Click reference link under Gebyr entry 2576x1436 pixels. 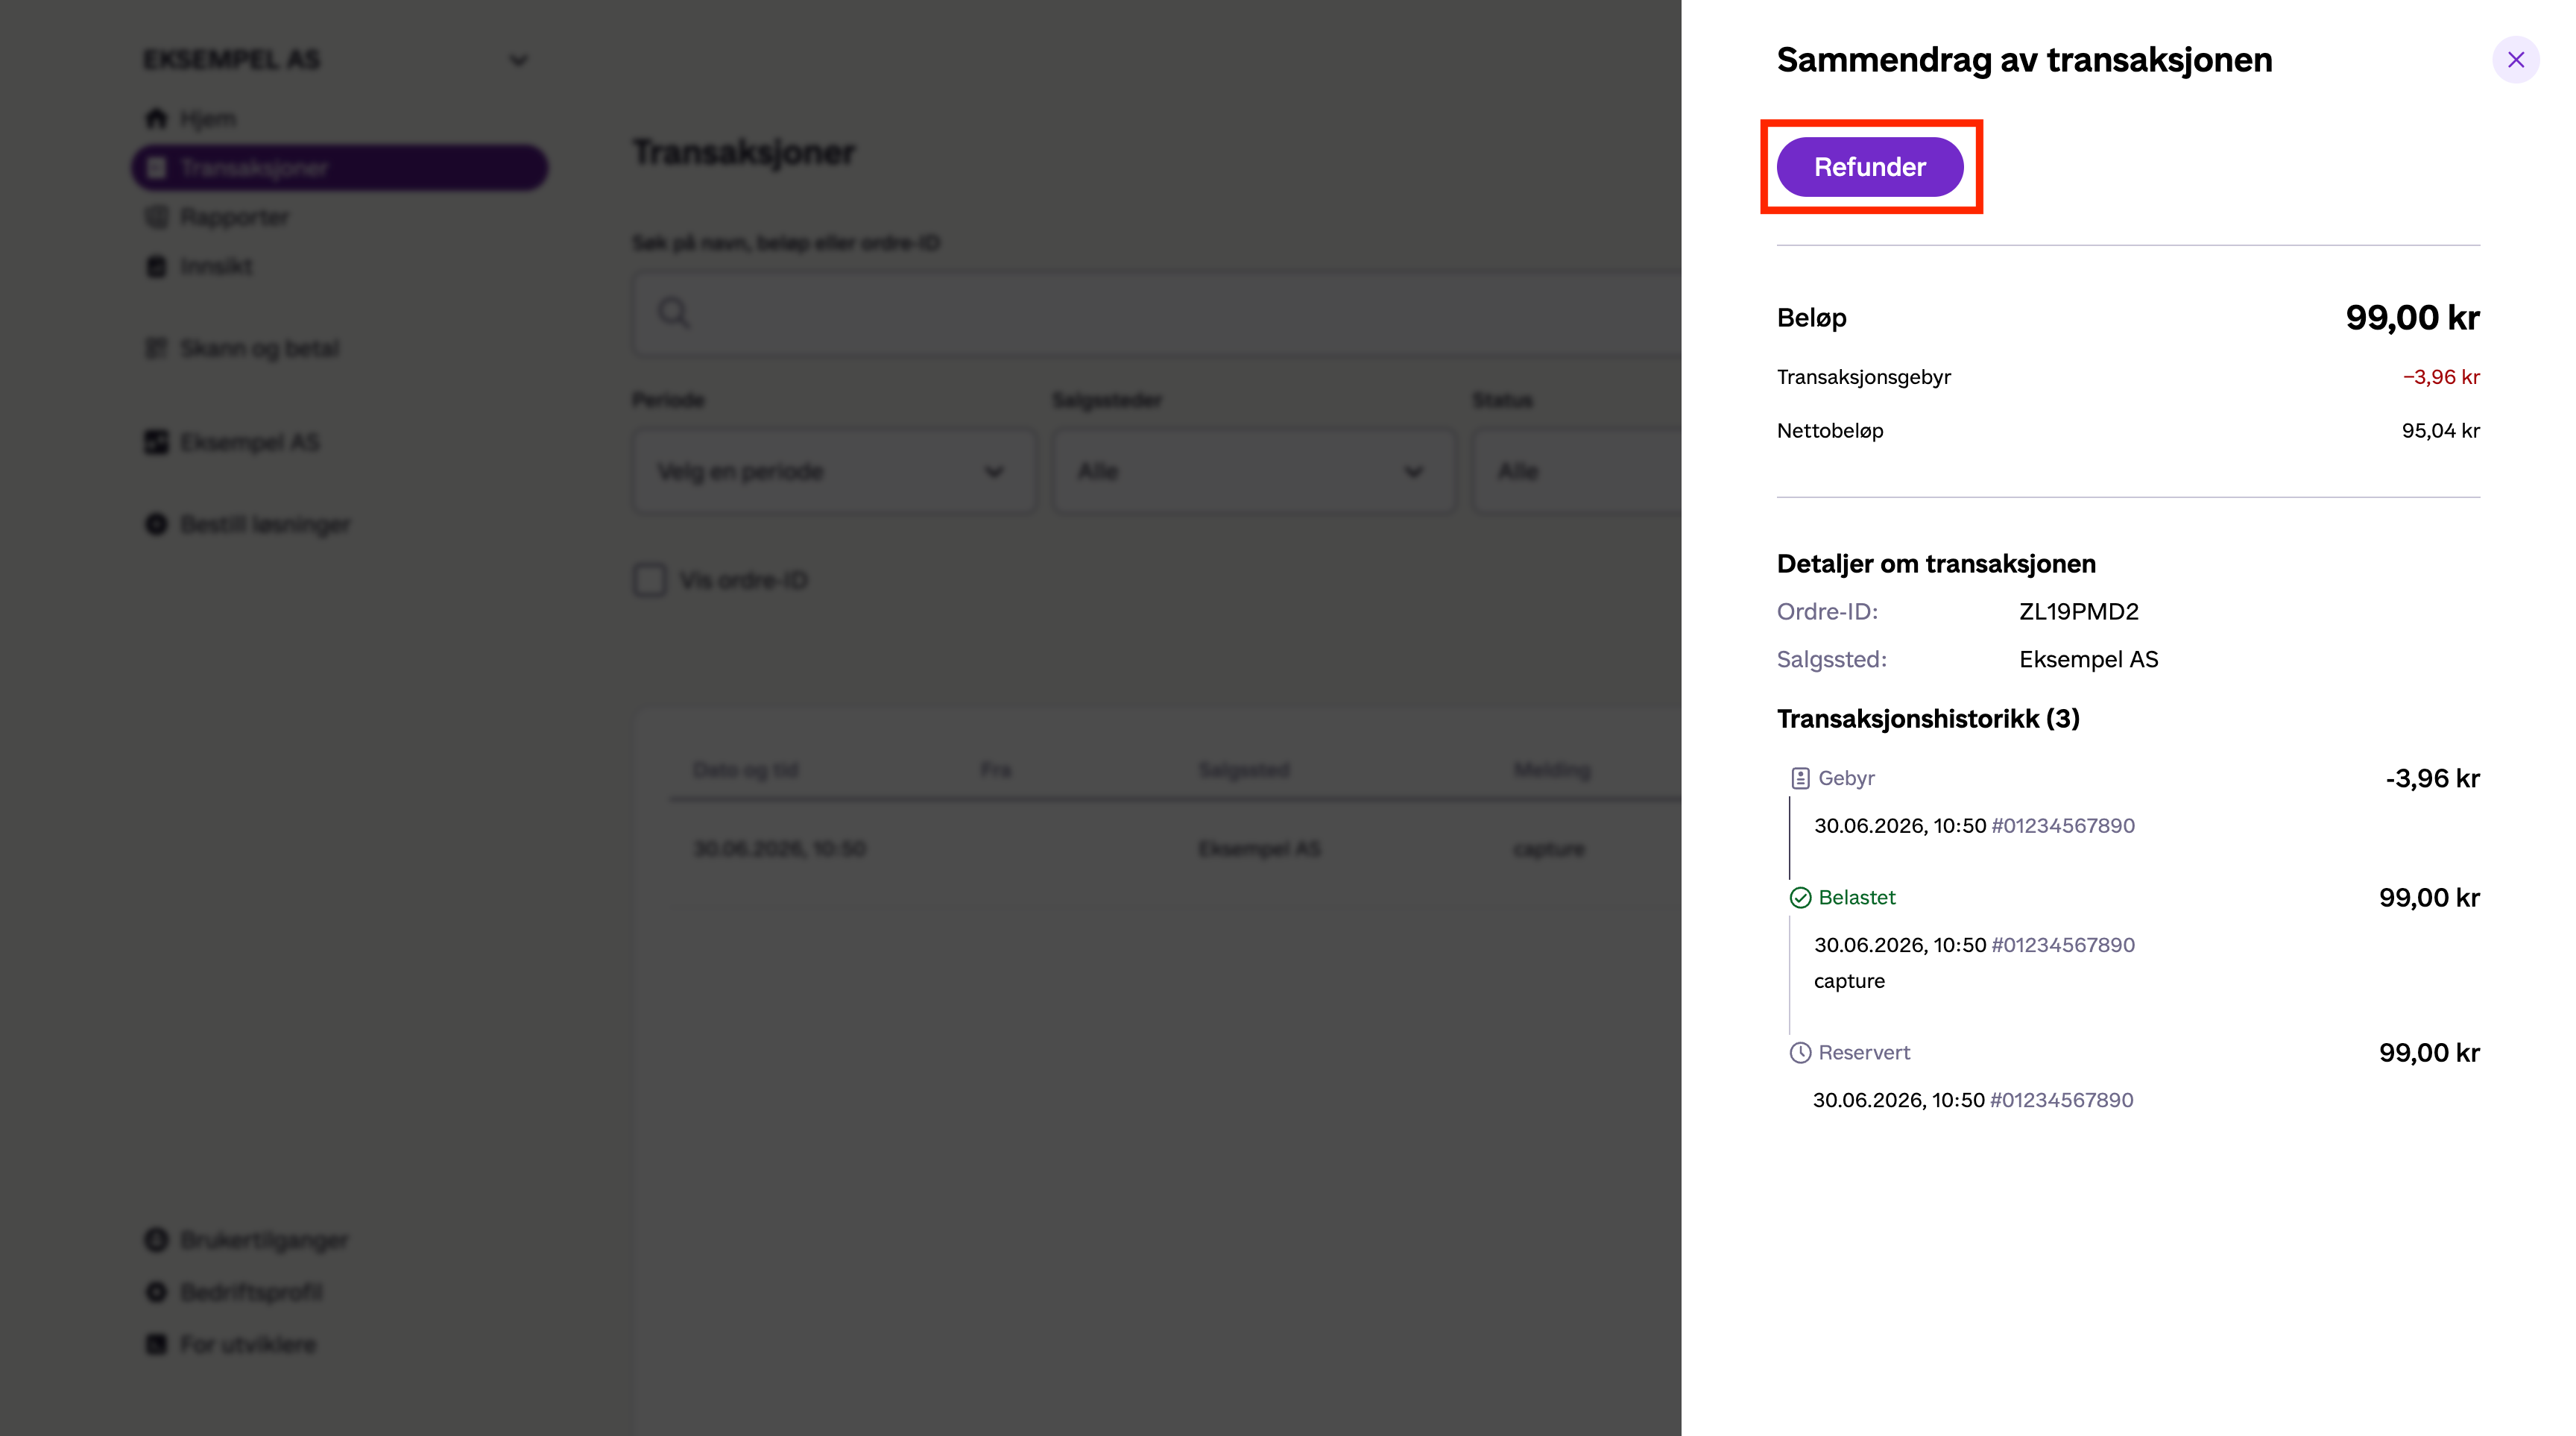click(2063, 826)
